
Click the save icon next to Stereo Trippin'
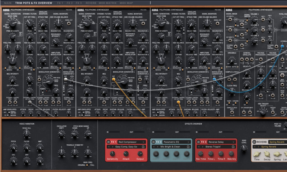233,146
